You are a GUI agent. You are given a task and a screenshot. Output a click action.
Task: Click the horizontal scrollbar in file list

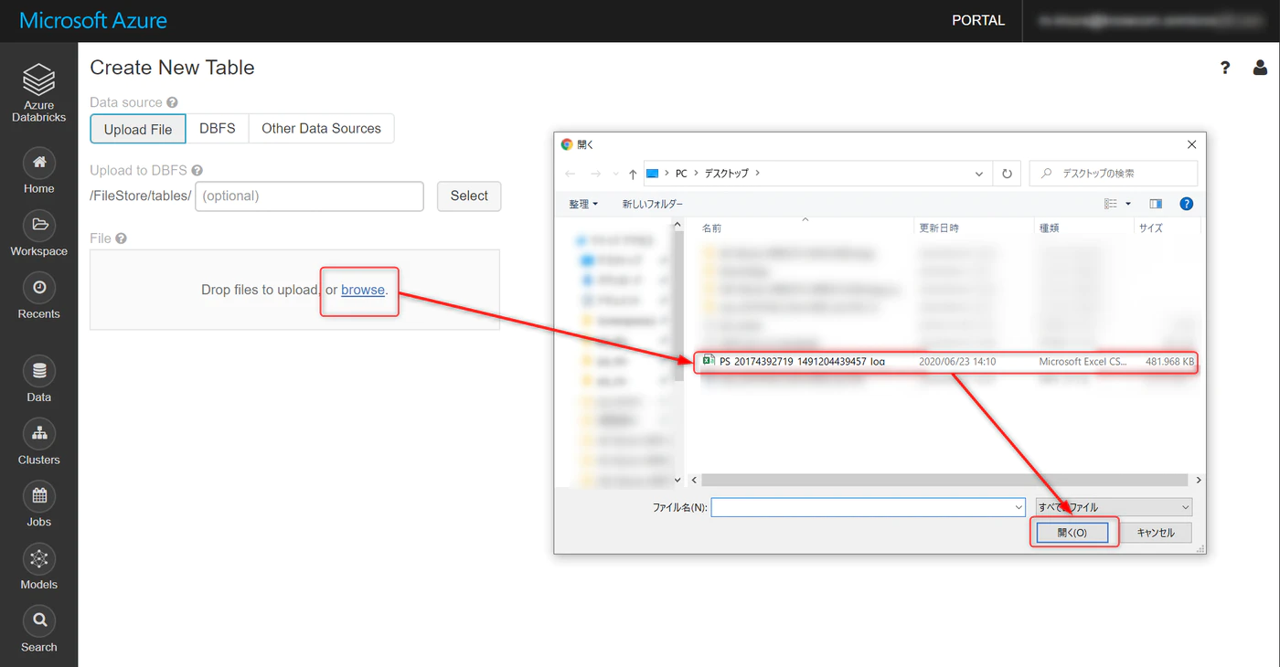pos(944,480)
